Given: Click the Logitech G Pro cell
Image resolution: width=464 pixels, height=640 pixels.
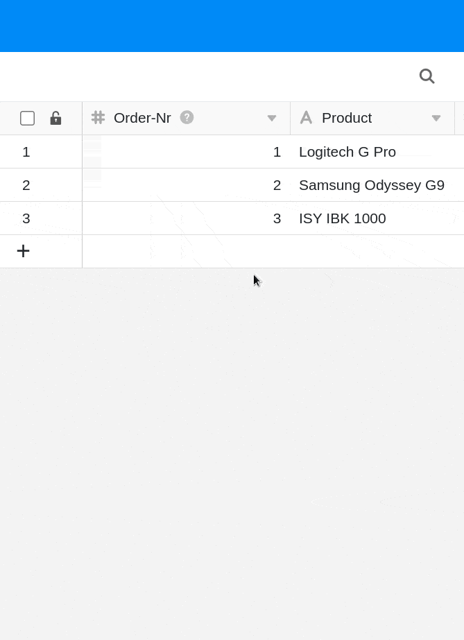Looking at the screenshot, I should point(347,152).
